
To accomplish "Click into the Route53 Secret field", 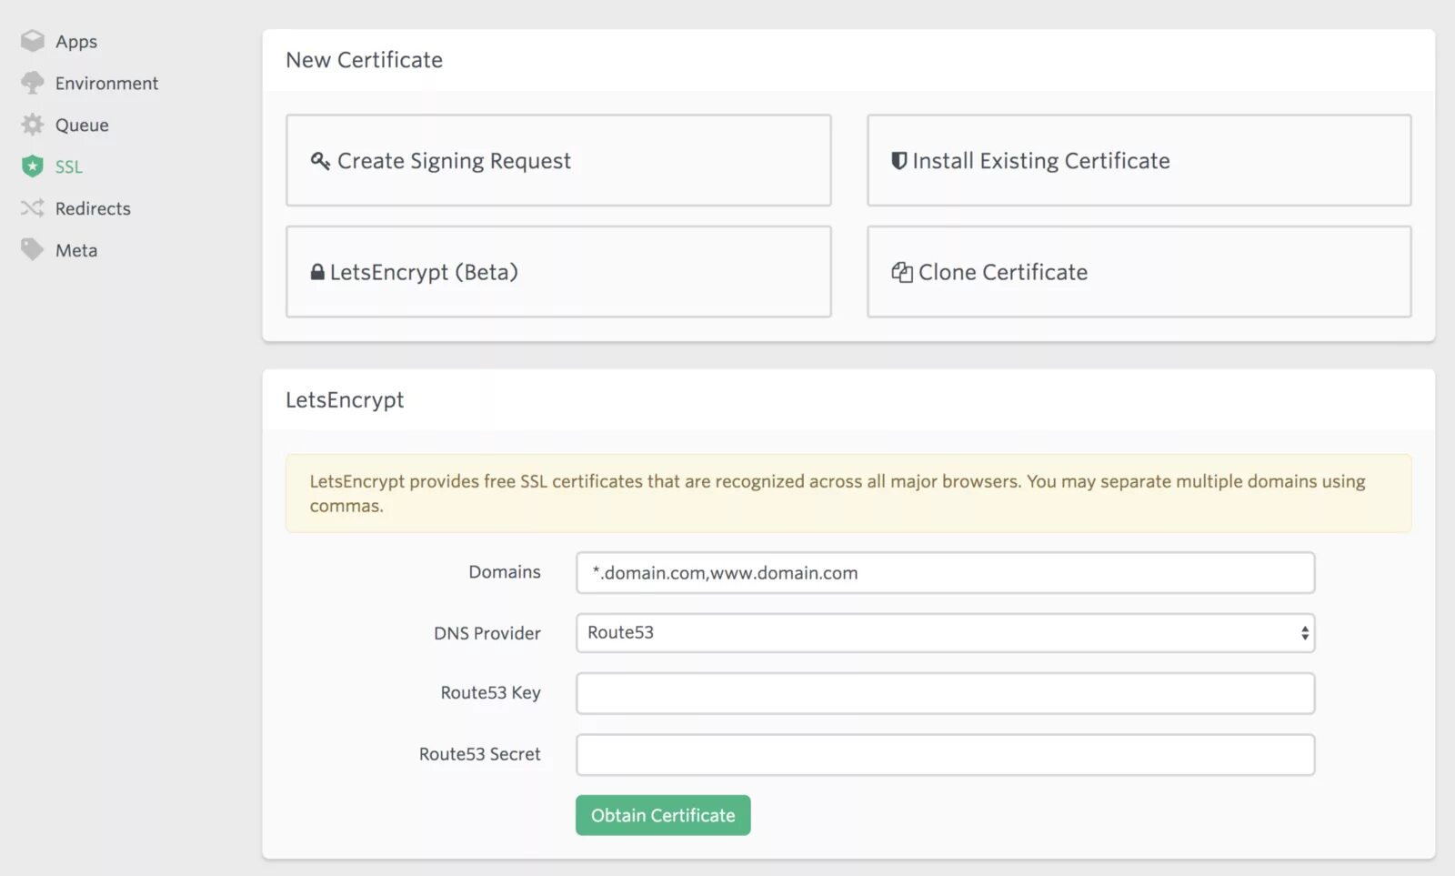I will 945,755.
